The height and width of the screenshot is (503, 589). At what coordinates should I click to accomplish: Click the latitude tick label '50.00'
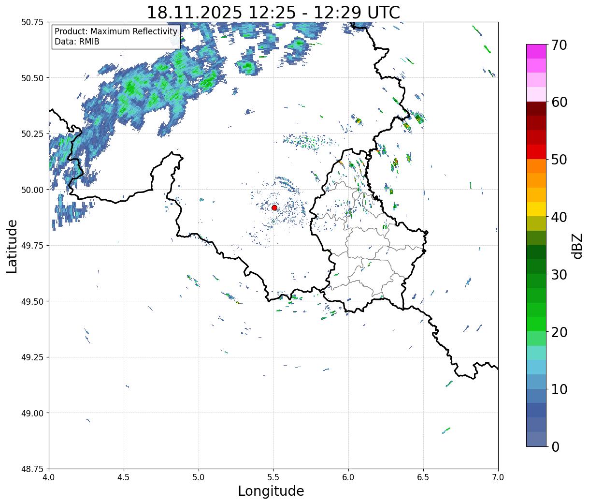coord(32,190)
